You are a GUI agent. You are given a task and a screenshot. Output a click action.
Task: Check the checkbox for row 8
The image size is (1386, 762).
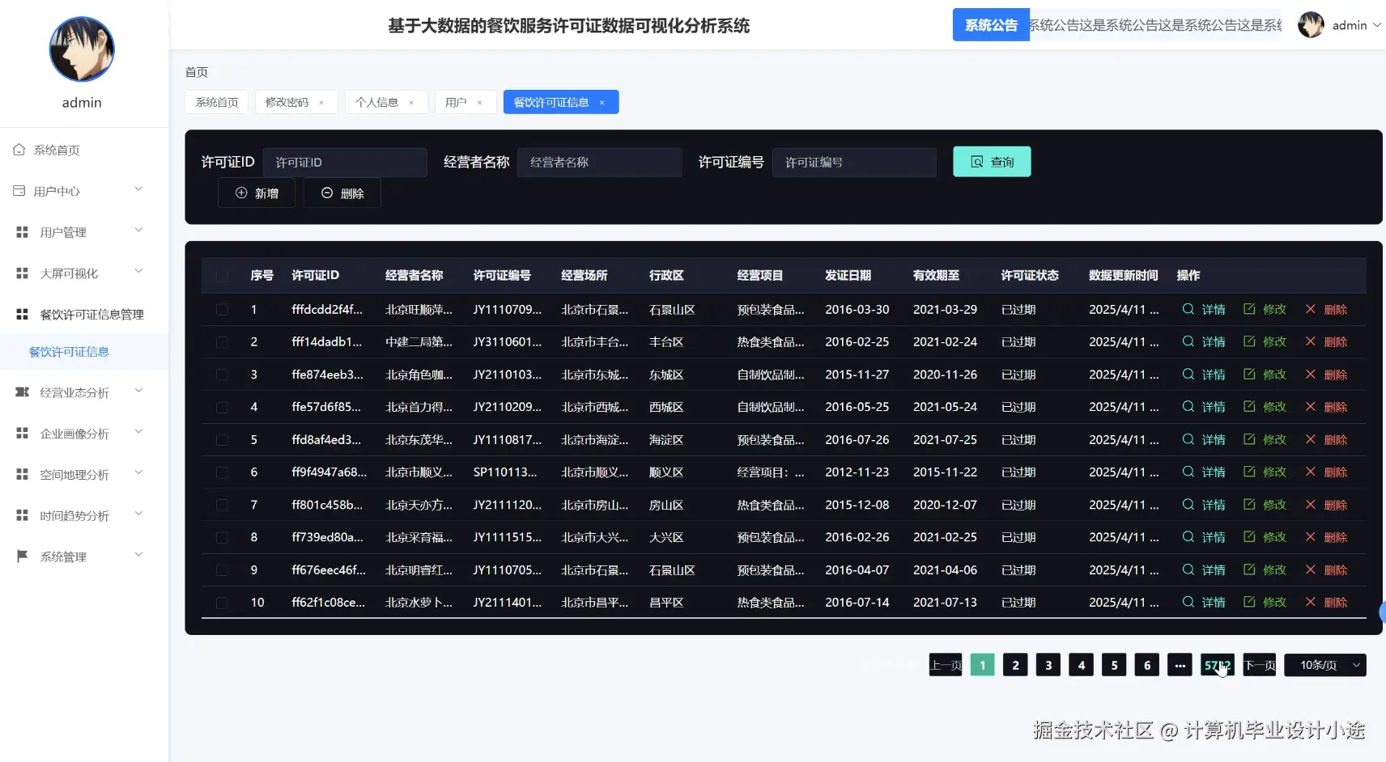(x=222, y=538)
